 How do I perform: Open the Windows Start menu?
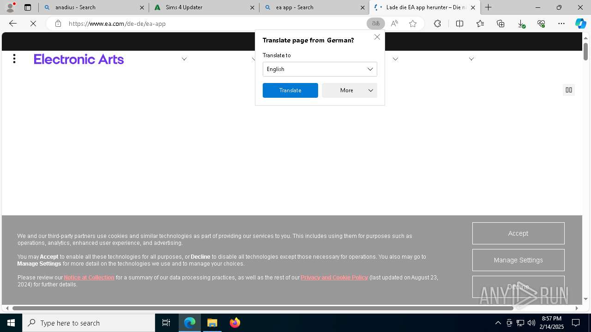pyautogui.click(x=11, y=323)
